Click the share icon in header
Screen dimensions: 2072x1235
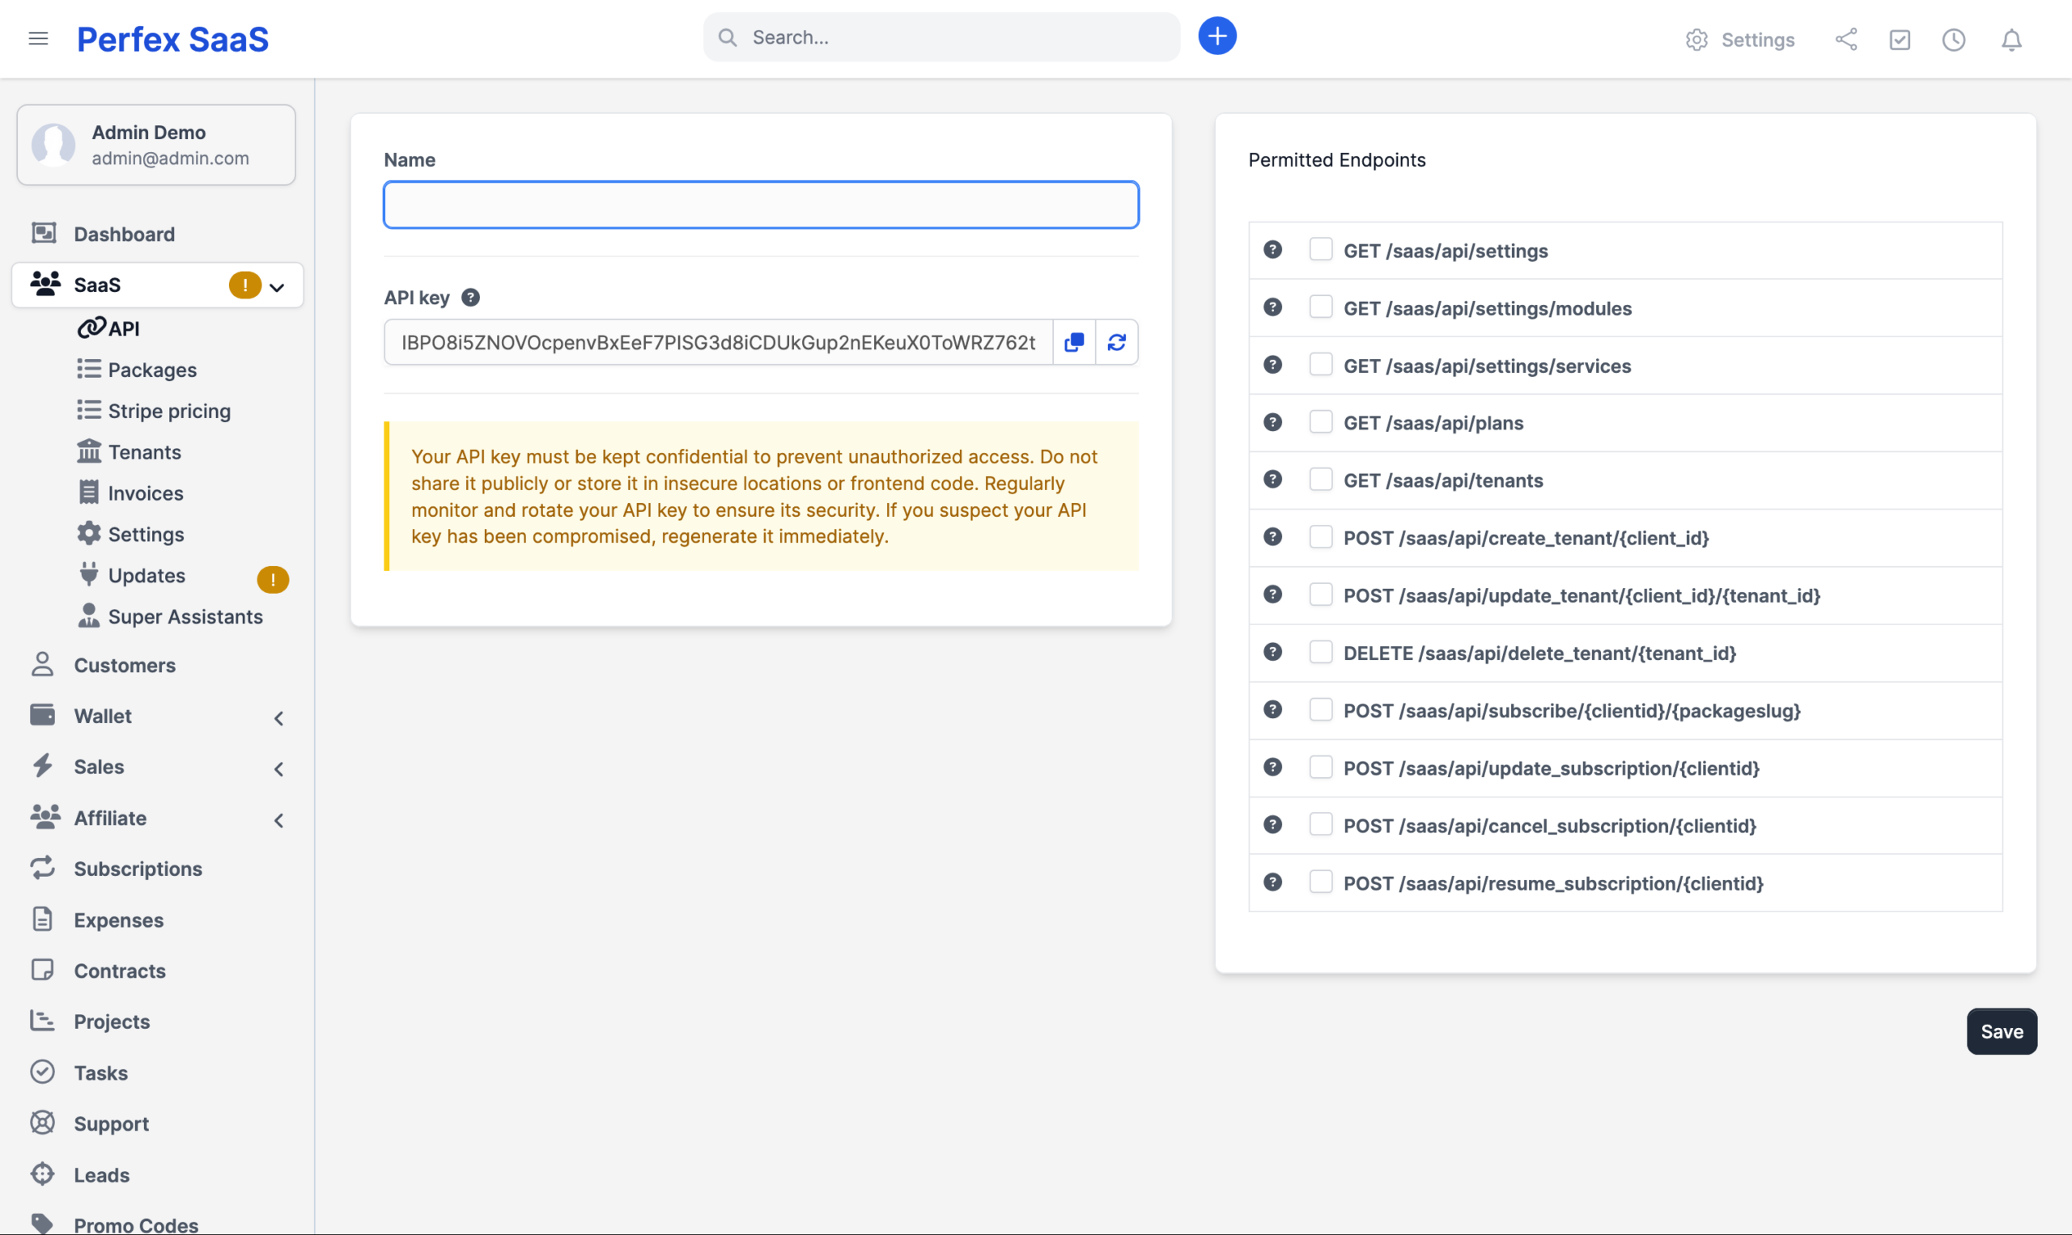pos(1845,40)
